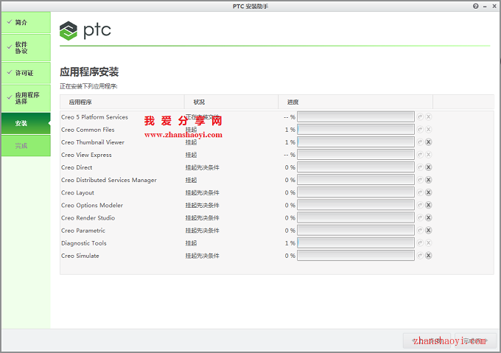The width and height of the screenshot is (501, 353).
Task: Select the Creo Direct row name
Action: [x=77, y=167]
